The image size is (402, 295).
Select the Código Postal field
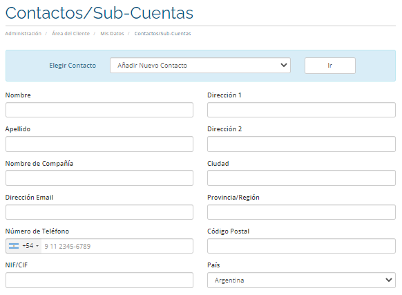(x=301, y=246)
